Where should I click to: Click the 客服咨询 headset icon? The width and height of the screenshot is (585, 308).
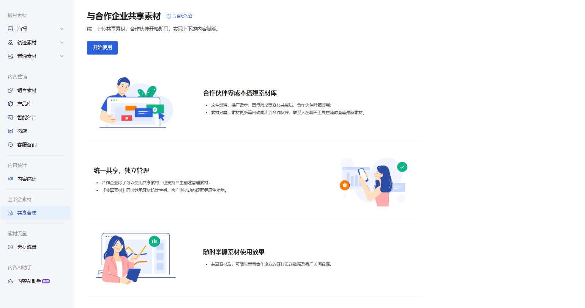point(11,145)
